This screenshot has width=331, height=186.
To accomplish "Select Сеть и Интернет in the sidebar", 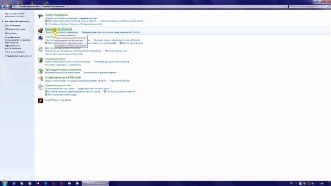I will [x=12, y=25].
